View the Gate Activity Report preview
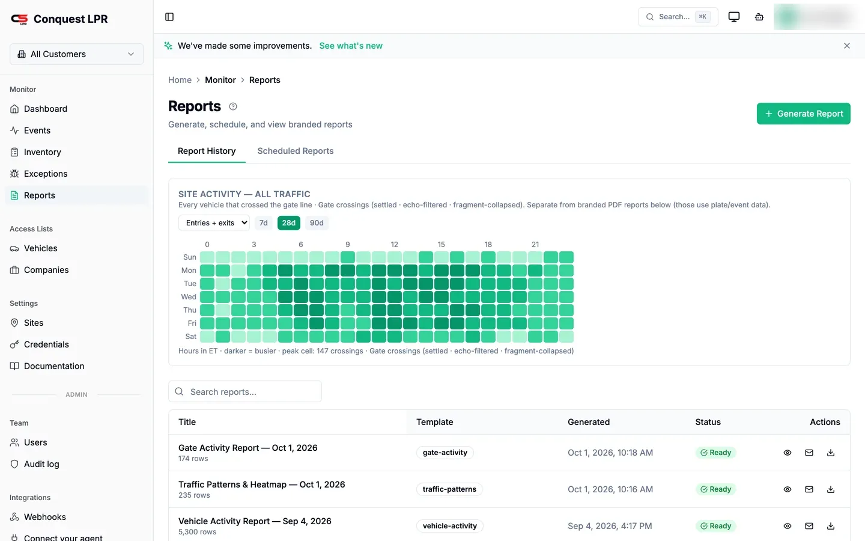Screen dimensions: 865x541 pyautogui.click(x=788, y=453)
